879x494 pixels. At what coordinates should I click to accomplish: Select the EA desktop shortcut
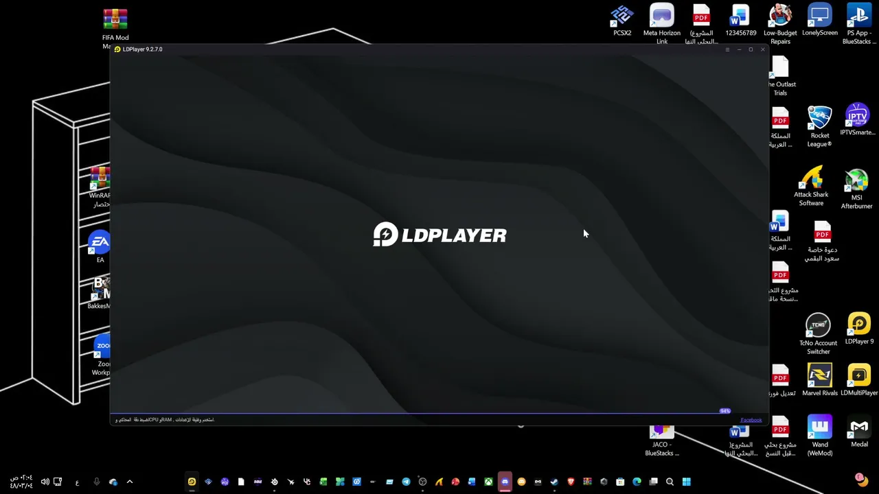coord(100,247)
